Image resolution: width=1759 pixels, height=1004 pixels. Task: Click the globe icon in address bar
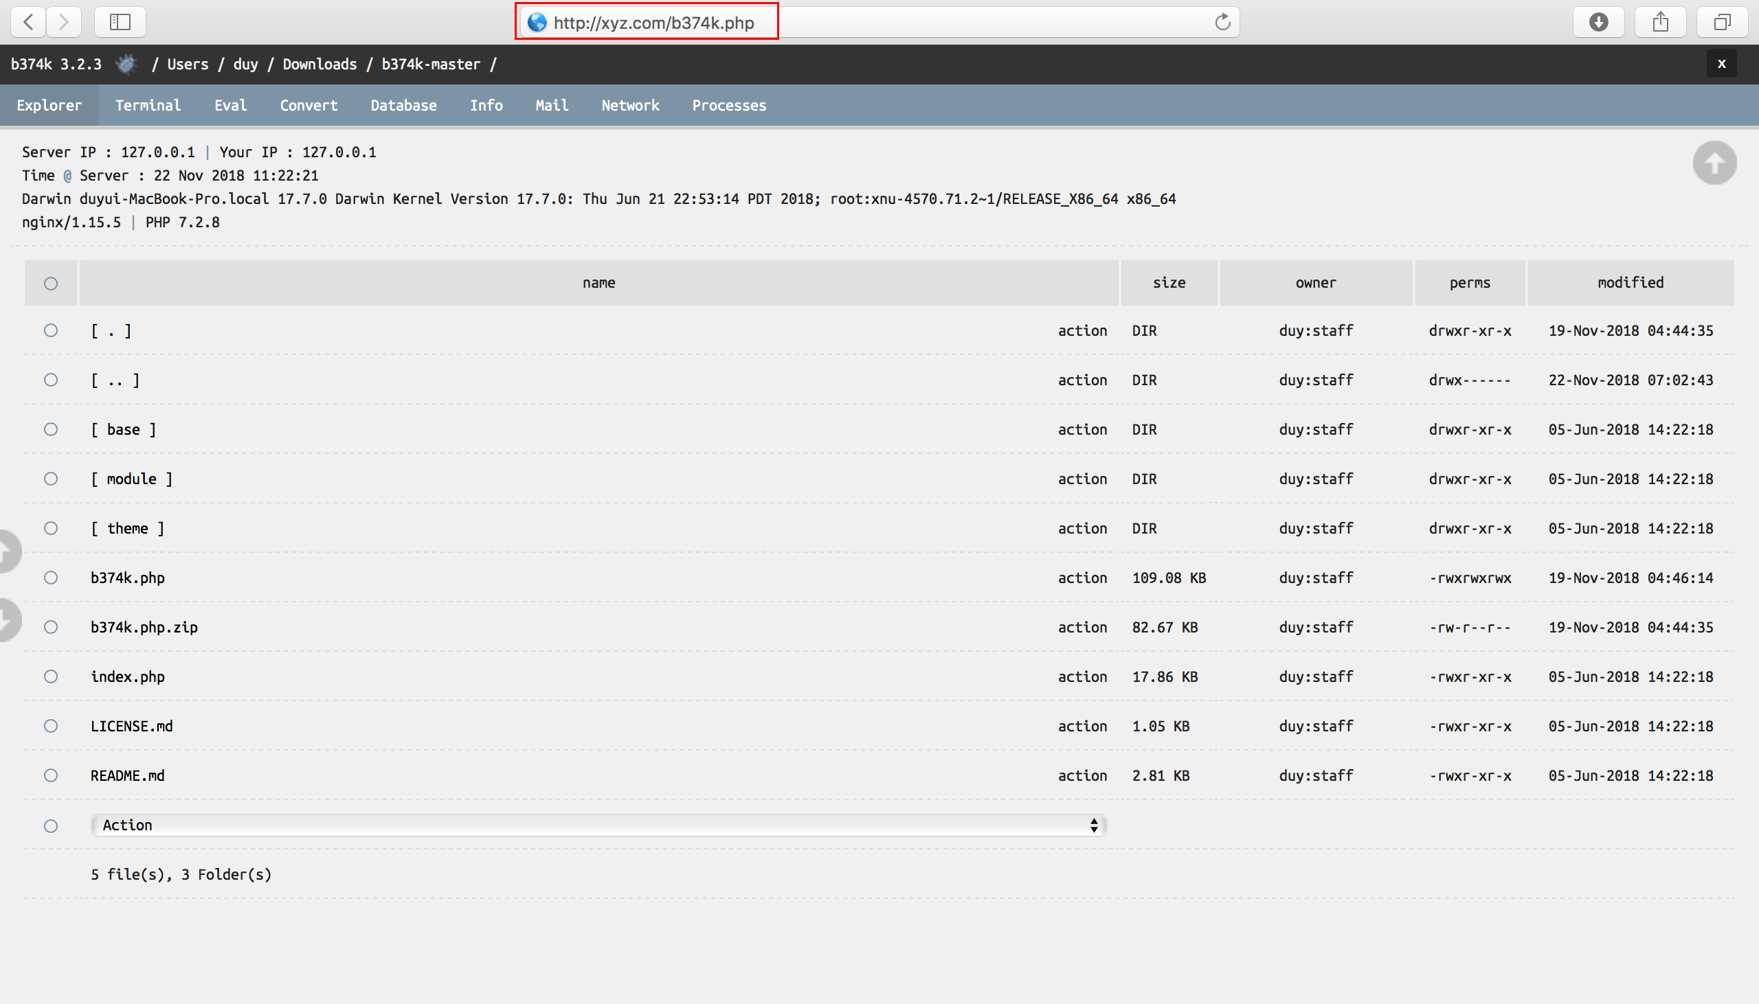(537, 23)
